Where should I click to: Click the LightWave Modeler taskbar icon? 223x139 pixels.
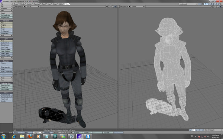tap(80, 136)
